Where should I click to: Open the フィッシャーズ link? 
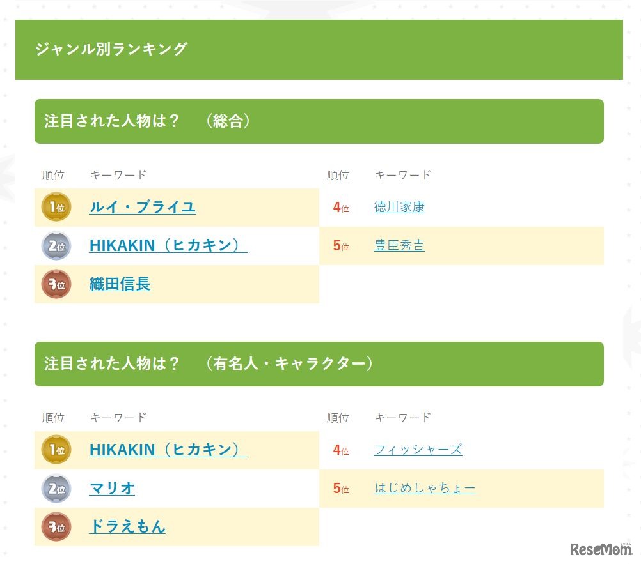point(418,450)
